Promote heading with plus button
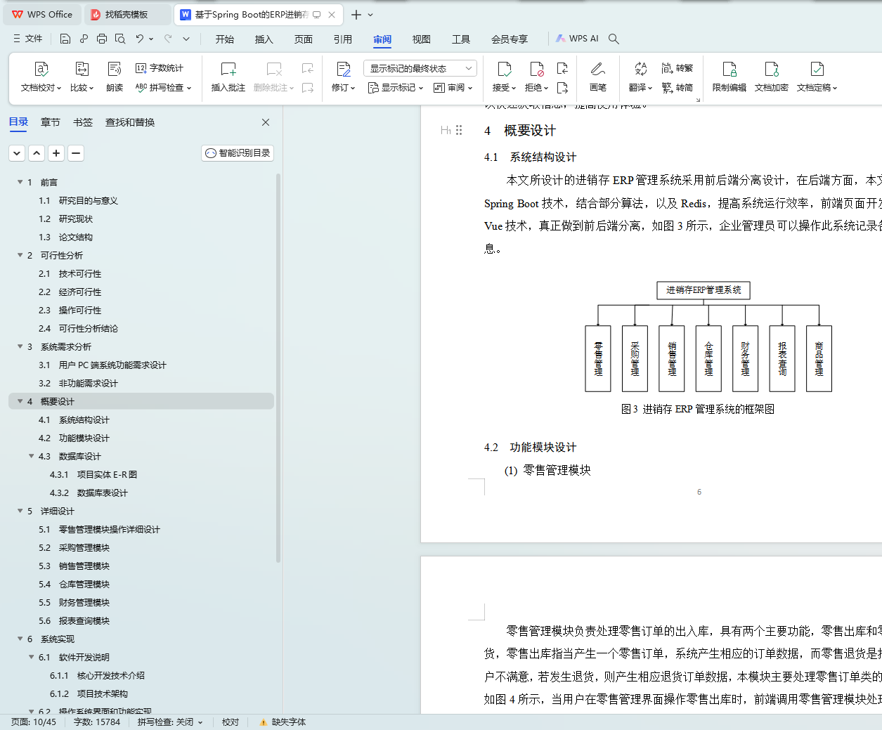Screen dimensions: 882x730 click(x=56, y=153)
